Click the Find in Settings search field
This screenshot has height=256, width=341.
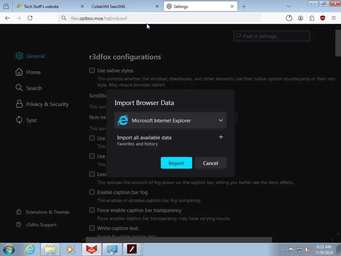pyautogui.click(x=272, y=36)
